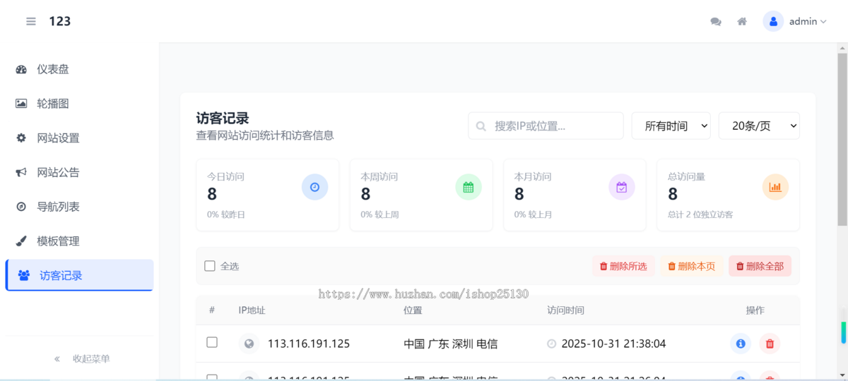Click the double-chevron icon beside 收起菜单
This screenshot has height=381, width=848.
57,358
